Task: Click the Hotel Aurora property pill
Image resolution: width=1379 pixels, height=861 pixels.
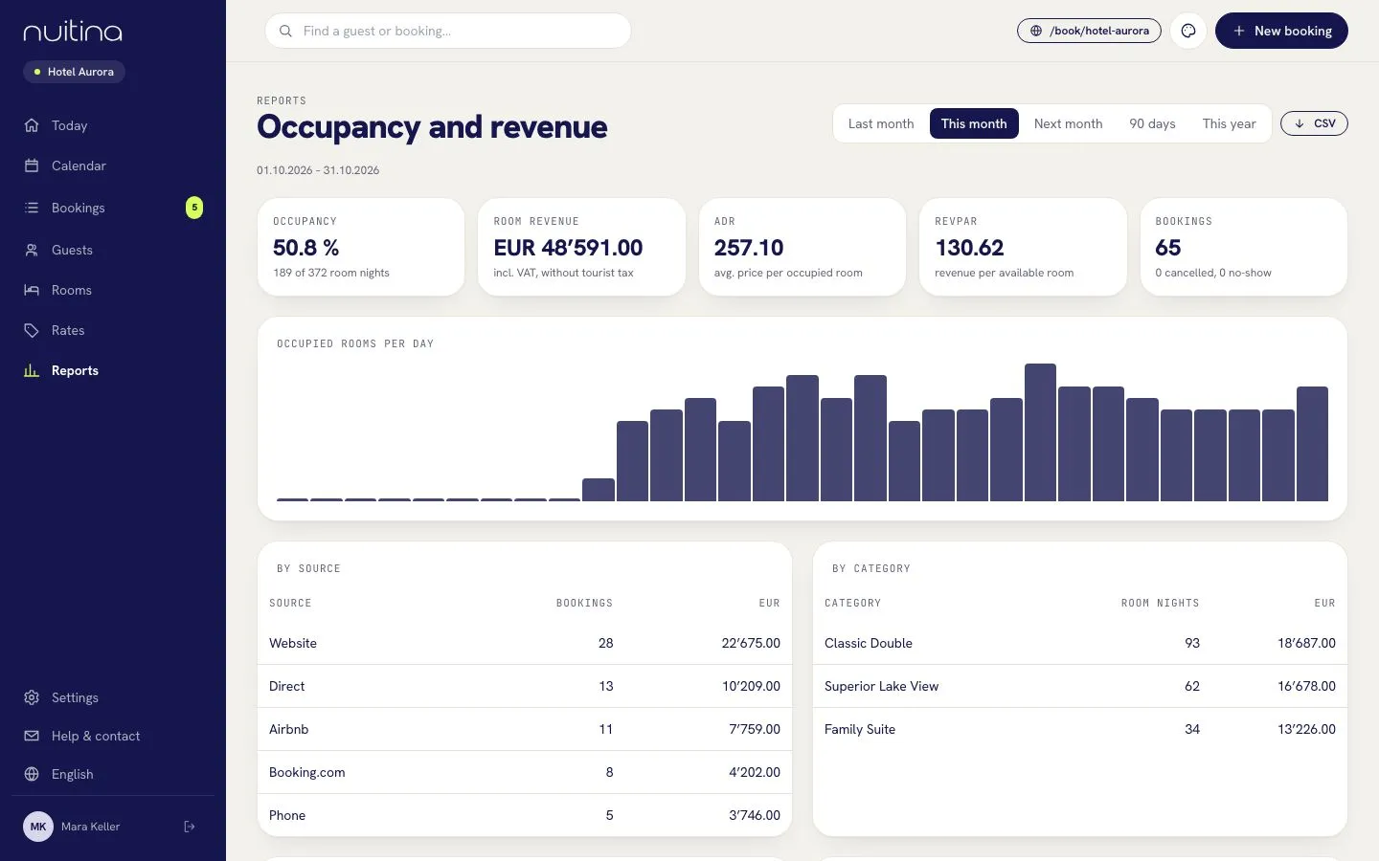Action: click(74, 72)
